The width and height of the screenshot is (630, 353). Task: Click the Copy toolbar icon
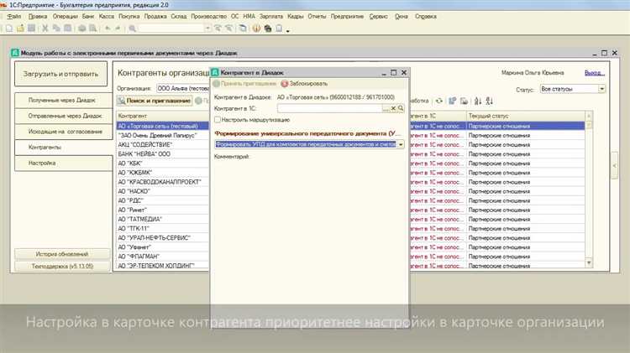pos(56,28)
